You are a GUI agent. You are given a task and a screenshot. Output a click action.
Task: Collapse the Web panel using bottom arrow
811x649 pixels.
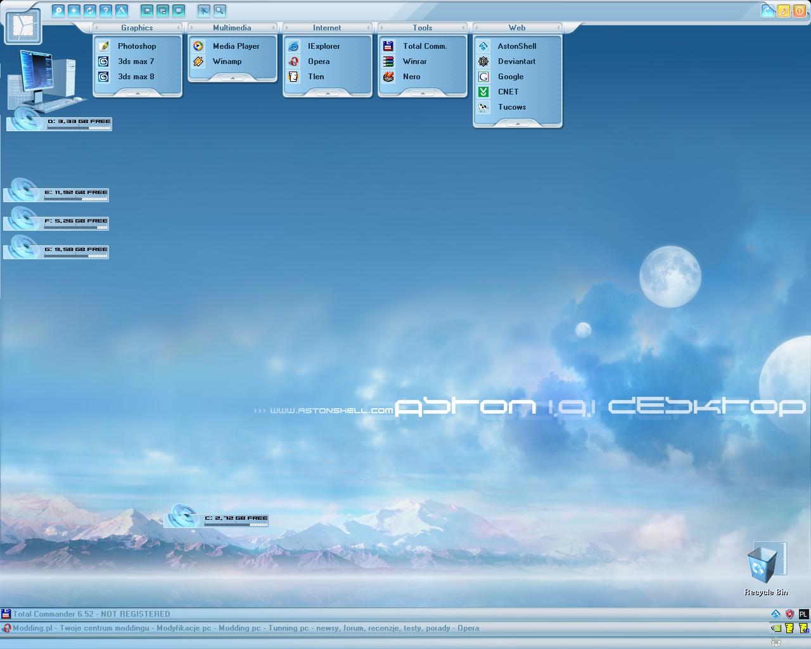point(518,124)
